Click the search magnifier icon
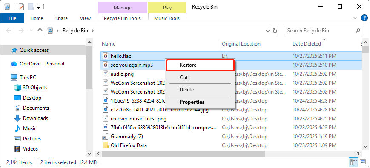Screen dimensions: 370x168 point(358,31)
